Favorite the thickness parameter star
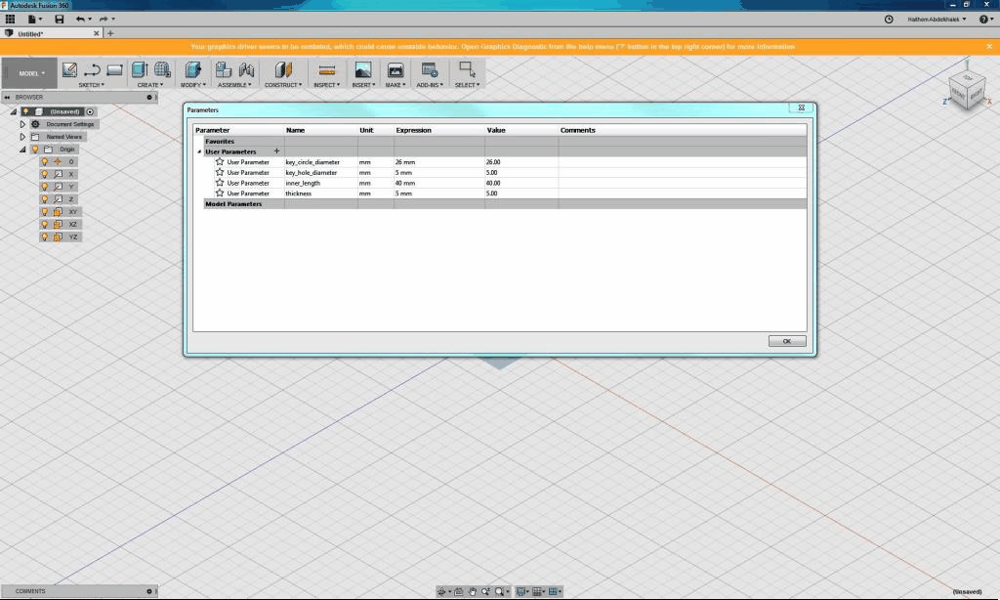 click(220, 193)
